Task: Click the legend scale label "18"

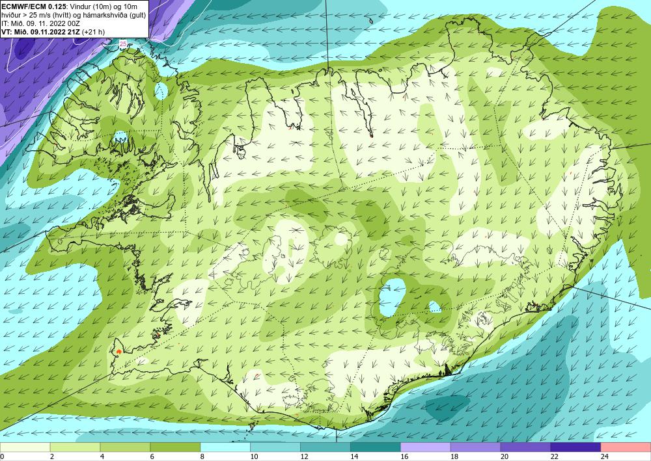Action: tap(454, 456)
